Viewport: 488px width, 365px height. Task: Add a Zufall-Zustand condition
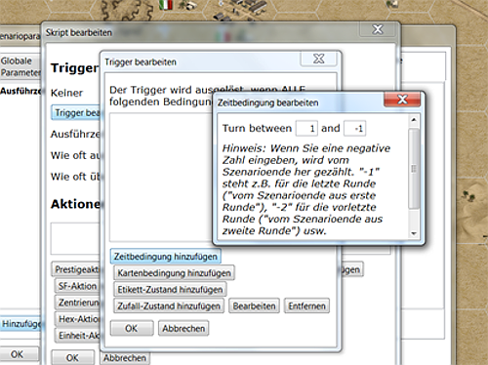point(169,305)
